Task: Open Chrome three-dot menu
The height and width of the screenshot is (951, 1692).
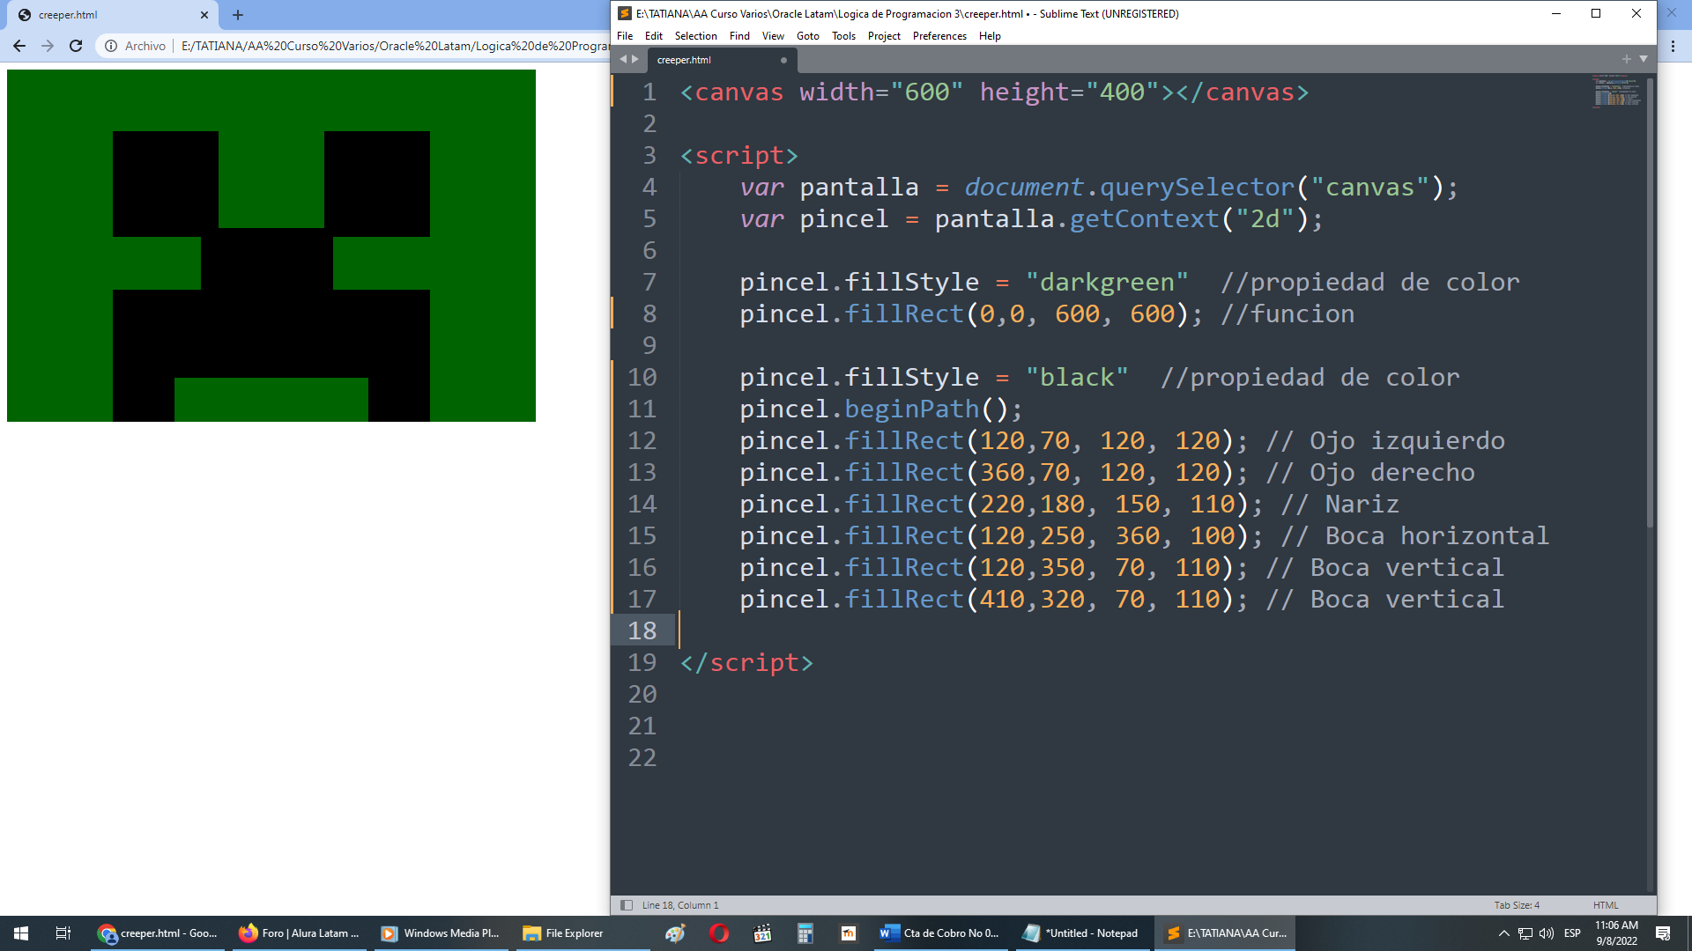Action: pyautogui.click(x=1673, y=46)
